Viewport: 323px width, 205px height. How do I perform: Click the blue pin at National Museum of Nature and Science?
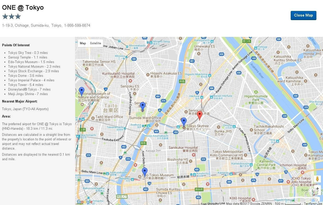(x=82, y=91)
